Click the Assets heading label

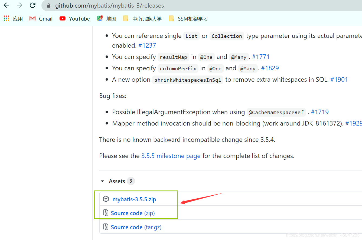point(117,181)
